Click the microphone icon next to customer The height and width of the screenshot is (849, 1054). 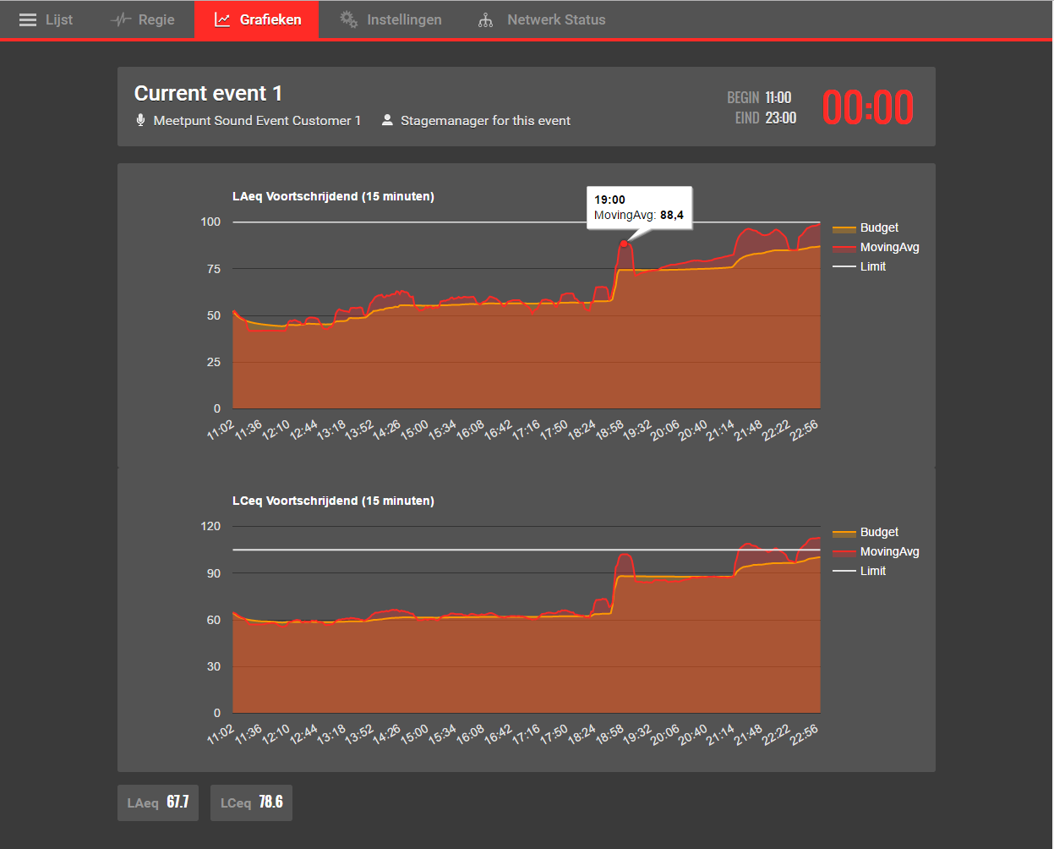tap(140, 120)
